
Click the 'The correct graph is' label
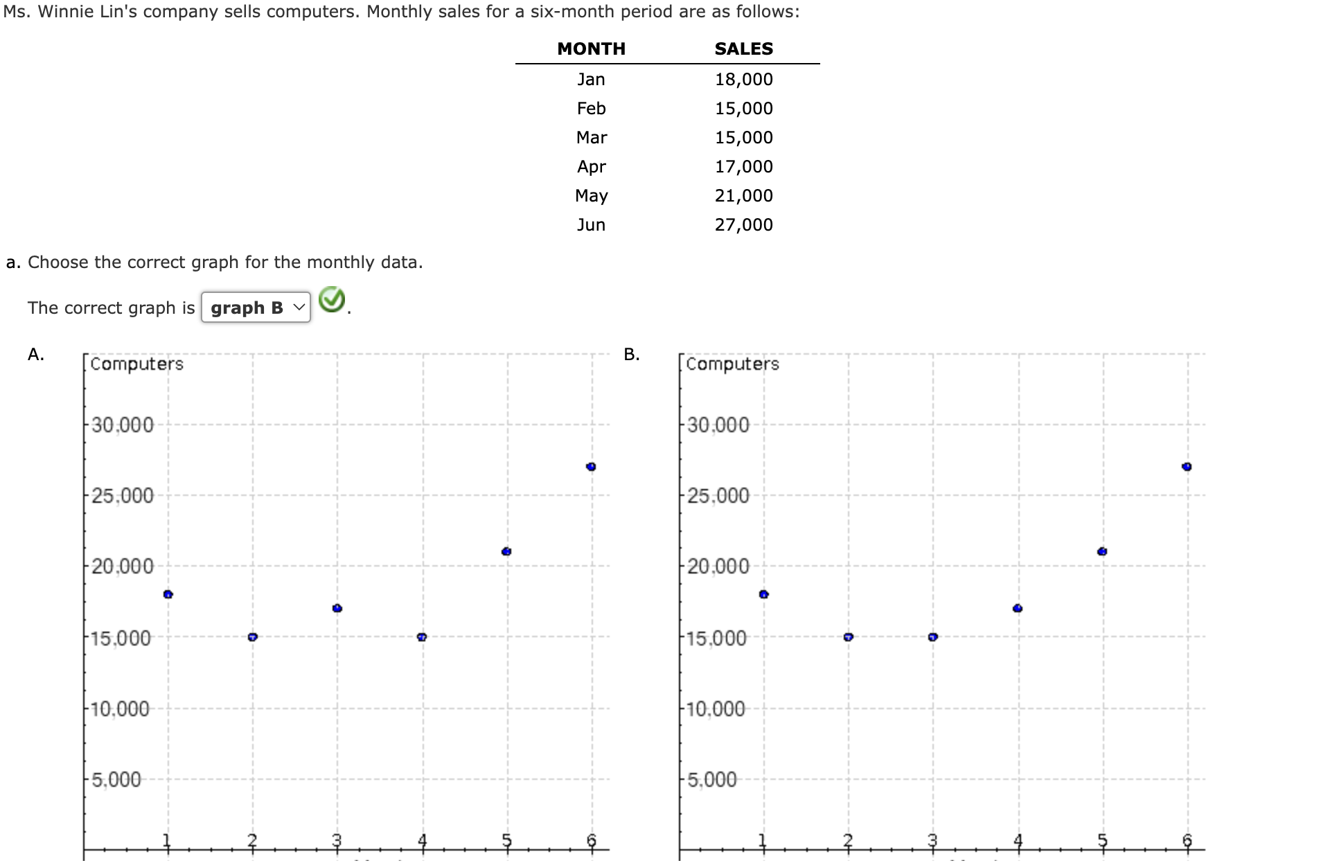112,308
